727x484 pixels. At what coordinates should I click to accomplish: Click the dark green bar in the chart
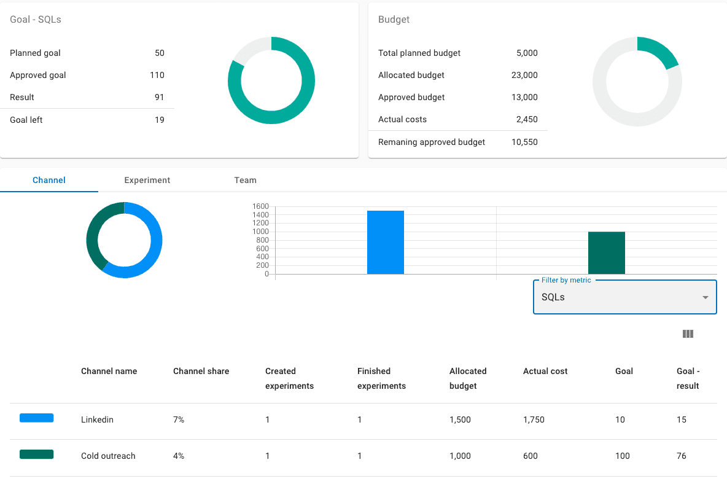606,252
